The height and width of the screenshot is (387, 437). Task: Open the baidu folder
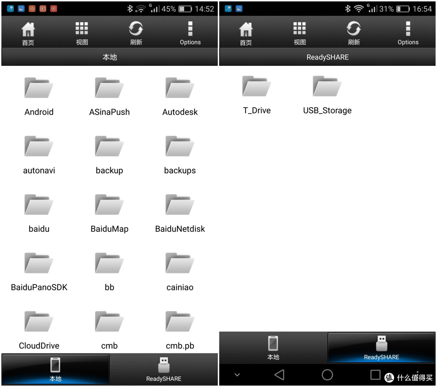39,213
